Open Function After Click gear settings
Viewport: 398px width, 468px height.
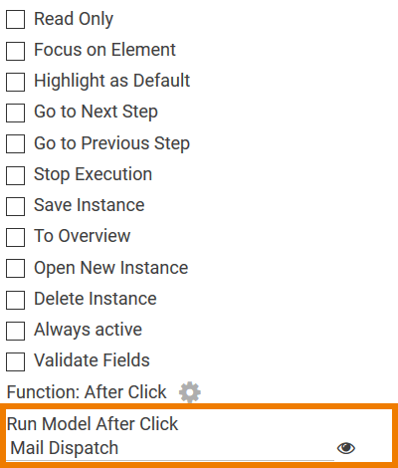click(x=190, y=392)
